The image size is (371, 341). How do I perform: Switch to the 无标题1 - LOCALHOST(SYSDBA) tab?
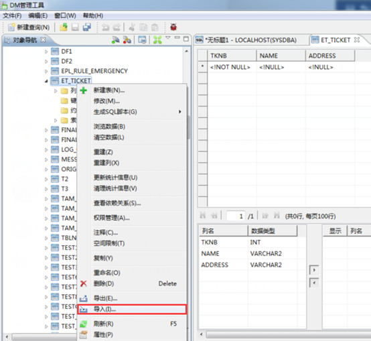click(x=251, y=40)
